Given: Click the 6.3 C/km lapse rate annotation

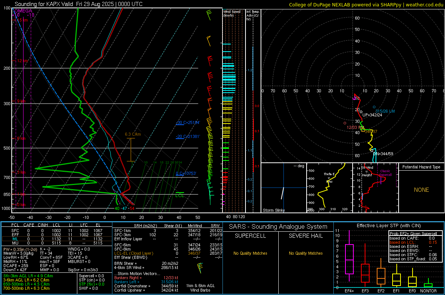Looking at the screenshot, I should click(x=133, y=134).
